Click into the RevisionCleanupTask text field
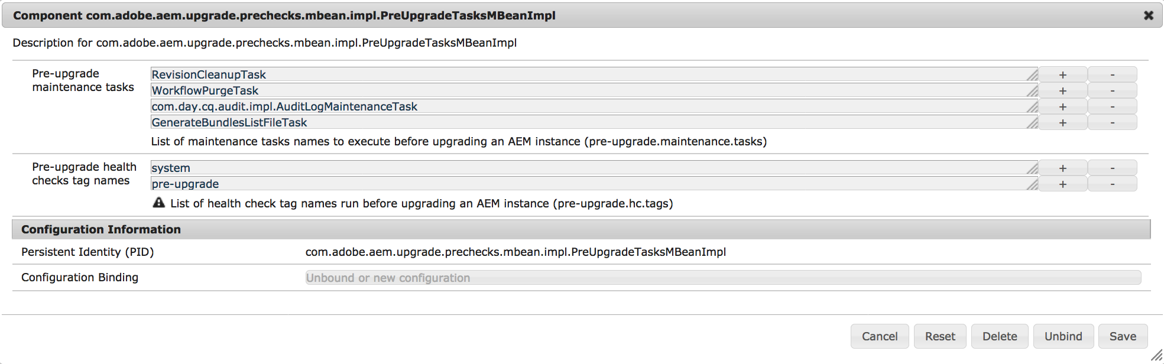Viewport: 1164px width, 364px height. pos(591,74)
